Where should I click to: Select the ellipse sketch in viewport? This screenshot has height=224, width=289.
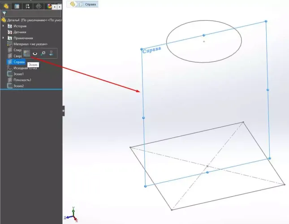204,62
